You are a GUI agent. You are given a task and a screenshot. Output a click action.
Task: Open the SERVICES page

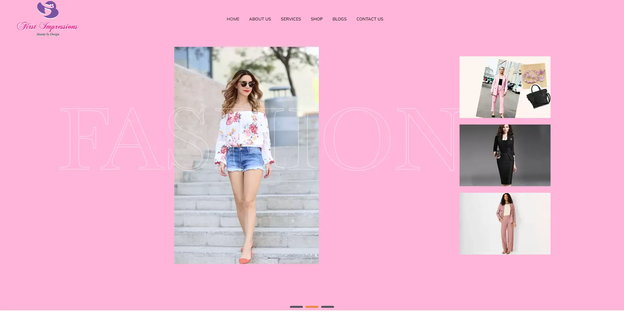tap(291, 19)
